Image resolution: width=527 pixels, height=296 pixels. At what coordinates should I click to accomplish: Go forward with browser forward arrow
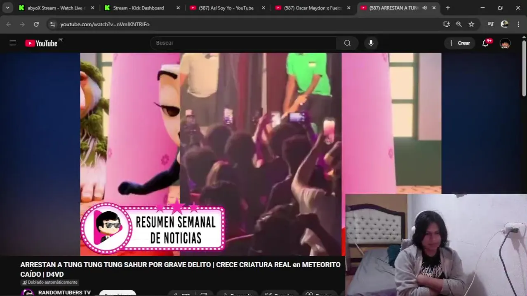[22, 24]
